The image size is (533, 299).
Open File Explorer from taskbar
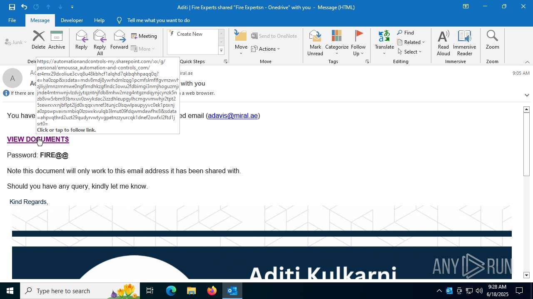pos(192,291)
